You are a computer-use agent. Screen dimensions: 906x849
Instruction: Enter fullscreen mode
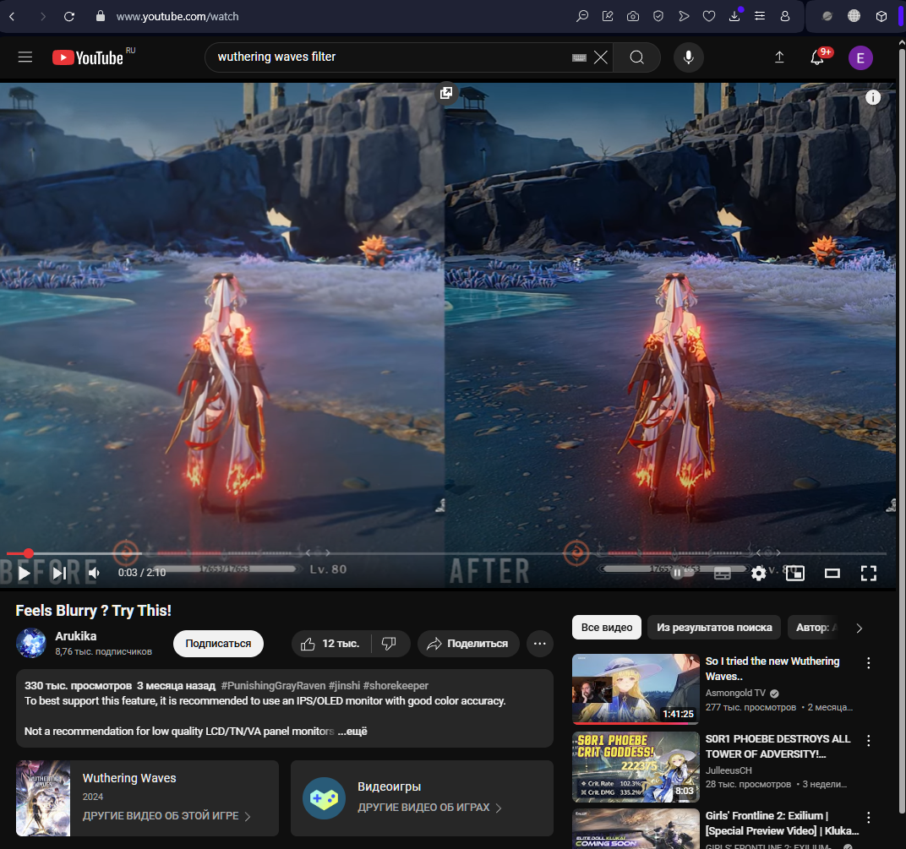[x=869, y=573]
